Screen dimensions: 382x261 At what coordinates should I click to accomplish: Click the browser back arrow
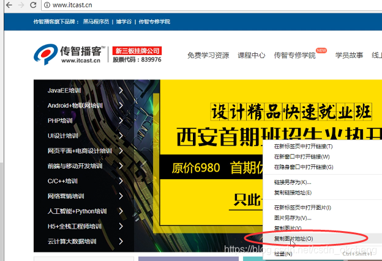[x=9, y=5]
